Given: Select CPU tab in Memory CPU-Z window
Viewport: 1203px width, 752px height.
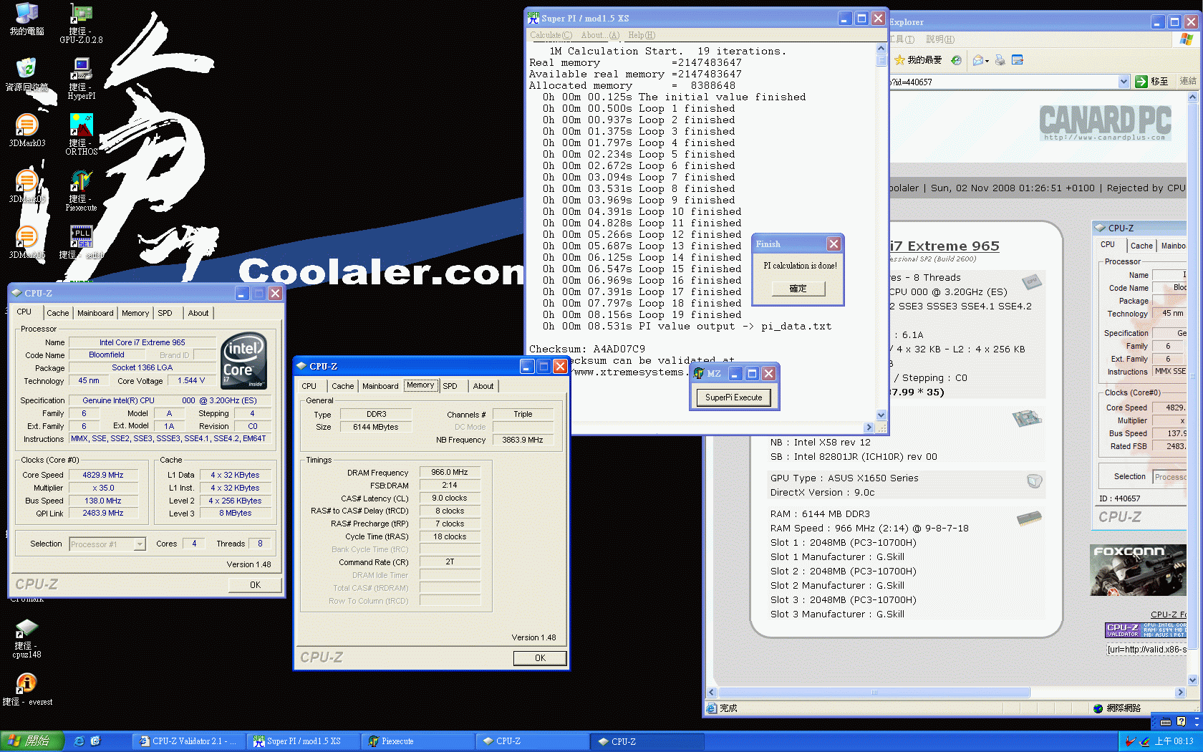Looking at the screenshot, I should point(309,386).
